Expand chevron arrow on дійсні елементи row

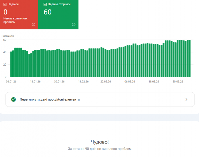pyautogui.click(x=186, y=99)
